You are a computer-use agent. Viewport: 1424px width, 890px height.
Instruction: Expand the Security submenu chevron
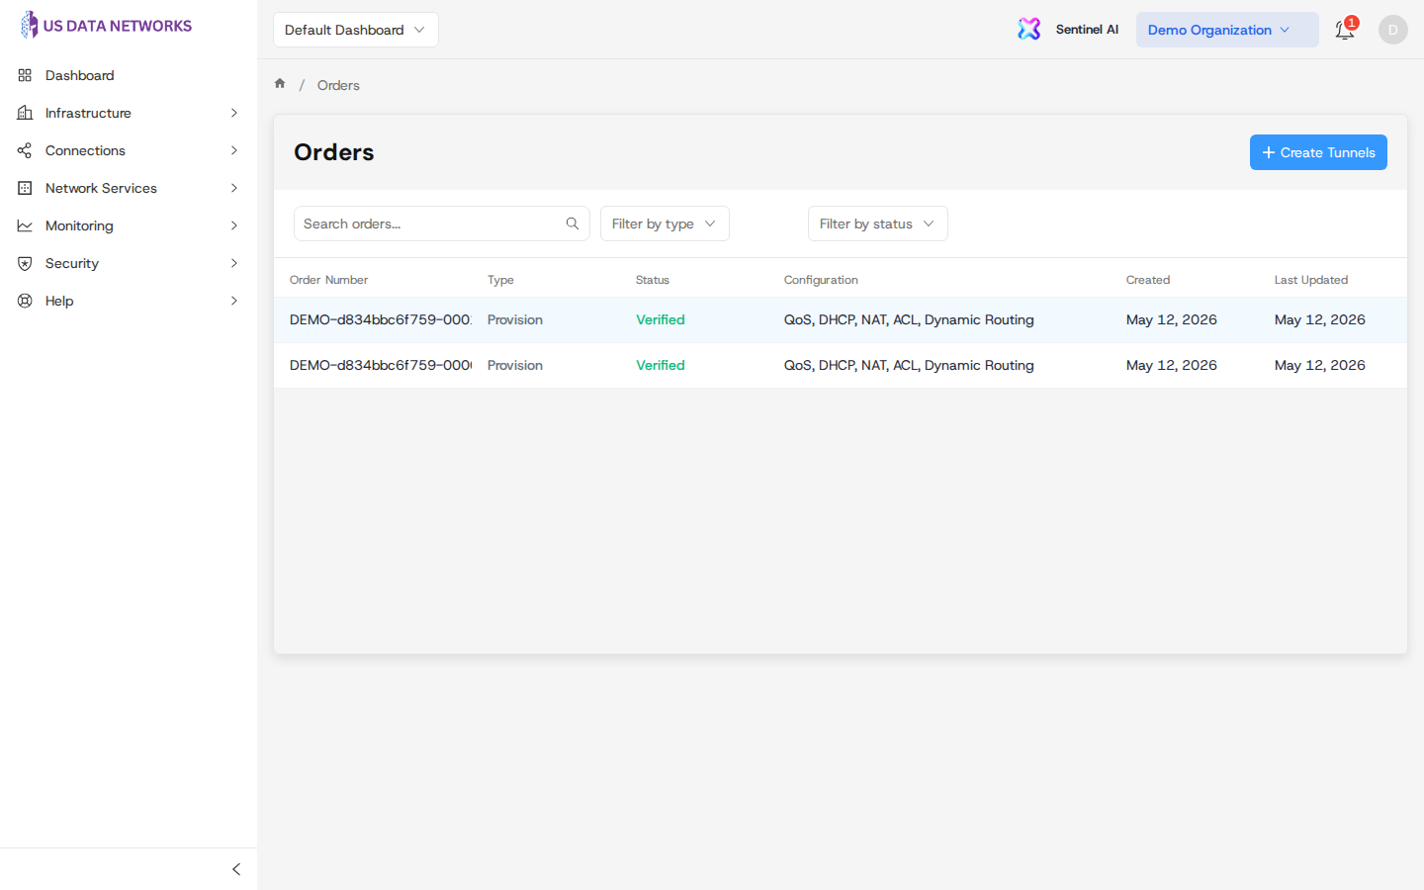click(234, 263)
